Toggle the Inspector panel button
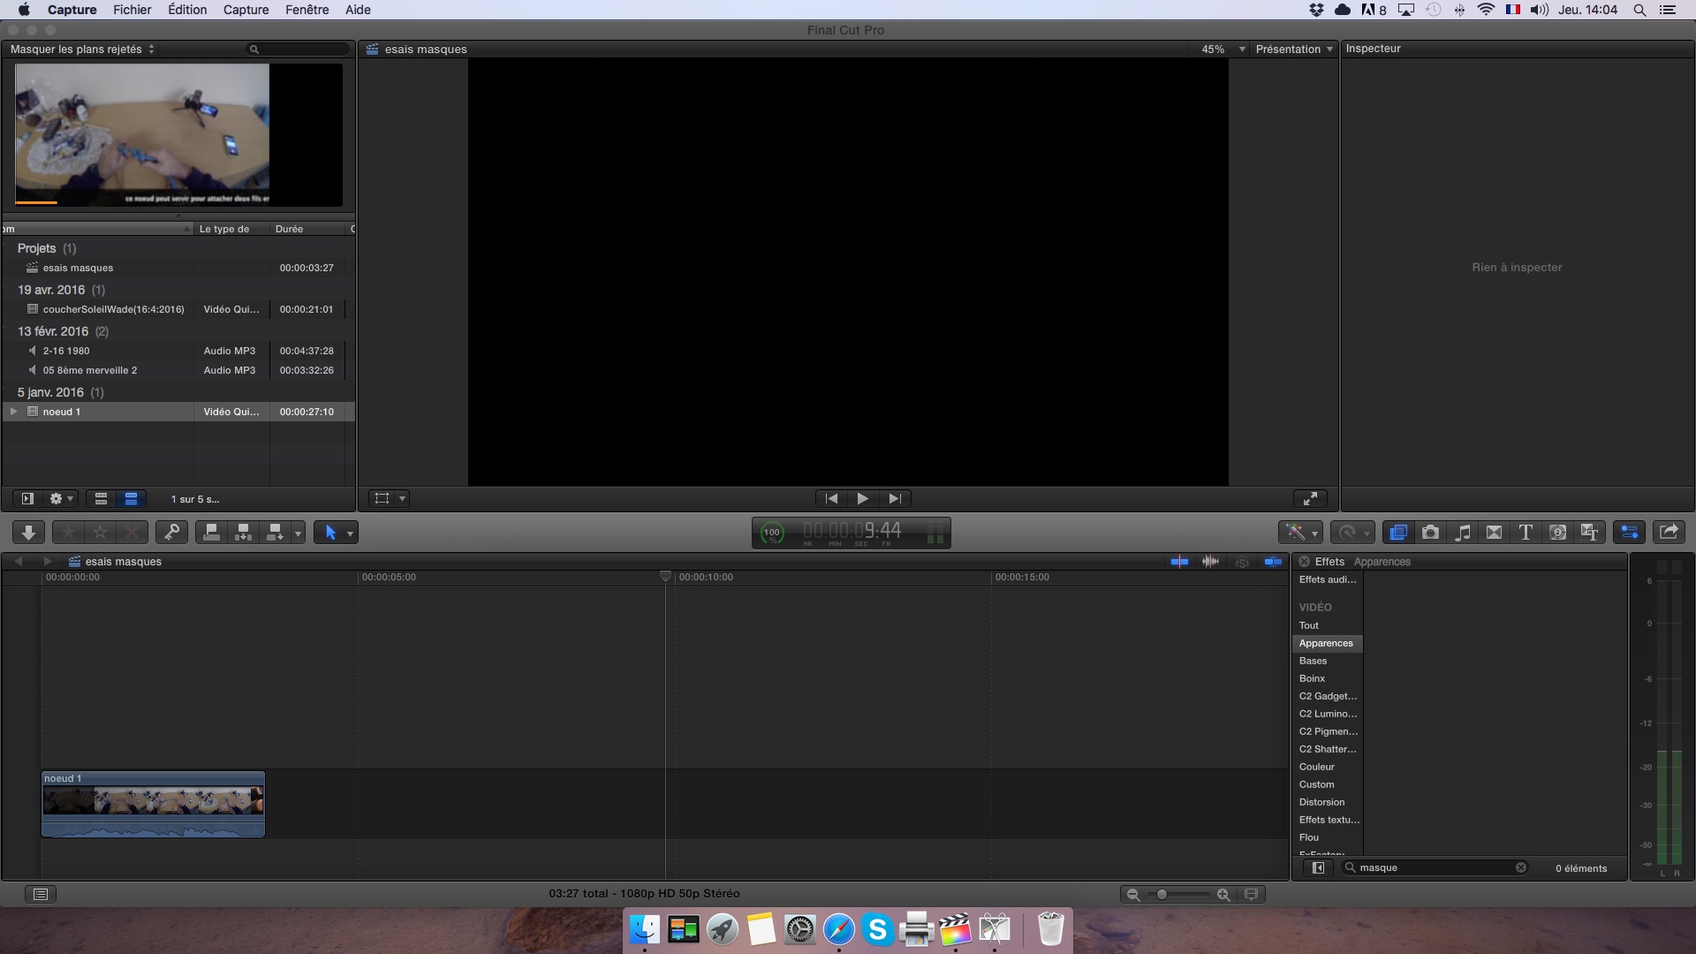 (1630, 532)
